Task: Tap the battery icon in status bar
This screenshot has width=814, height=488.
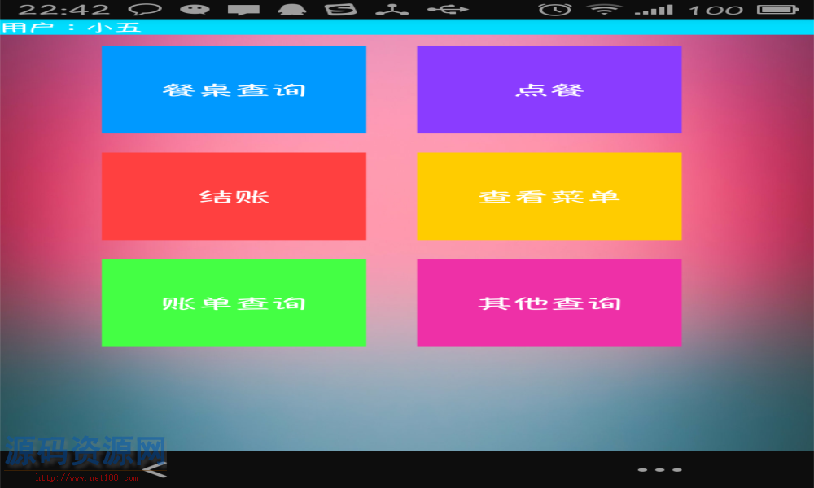Action: point(776,10)
